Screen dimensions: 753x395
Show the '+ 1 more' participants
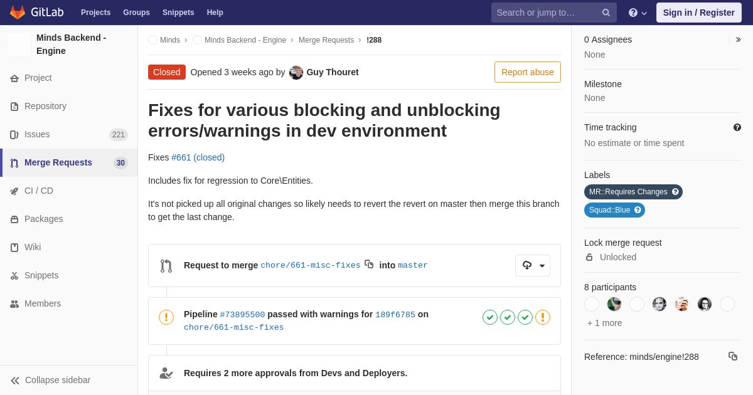pos(604,323)
